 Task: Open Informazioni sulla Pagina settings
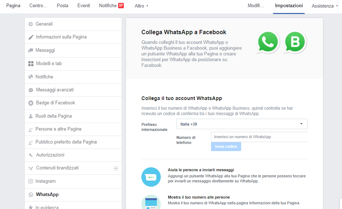pyautogui.click(x=73, y=37)
